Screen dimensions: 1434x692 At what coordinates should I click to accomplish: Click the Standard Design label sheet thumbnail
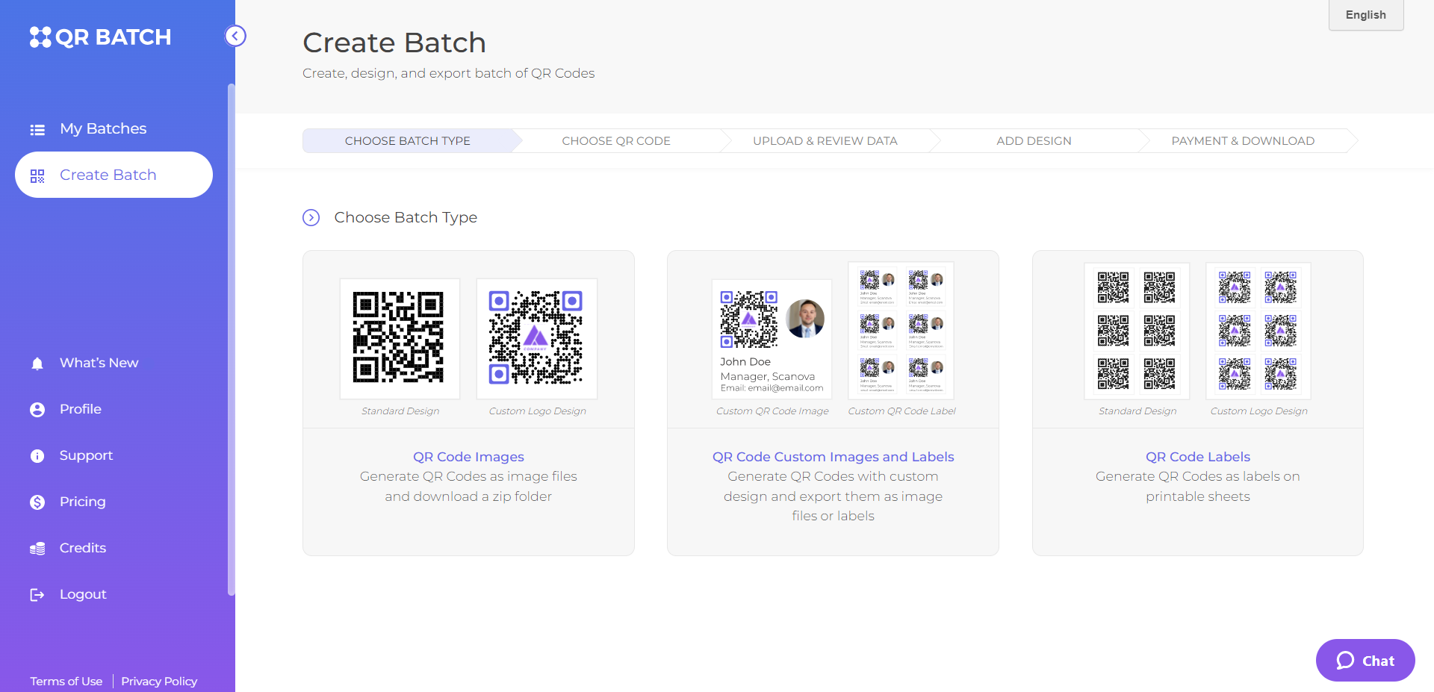tap(1137, 331)
